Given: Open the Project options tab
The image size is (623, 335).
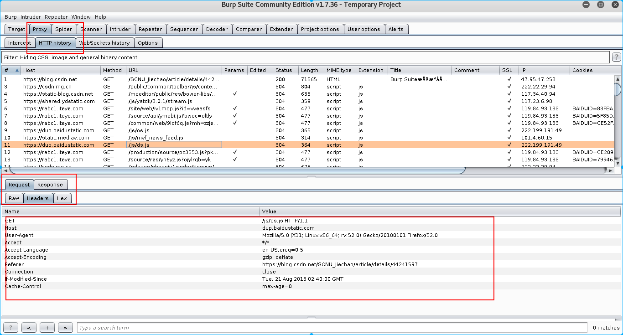Looking at the screenshot, I should click(320, 29).
